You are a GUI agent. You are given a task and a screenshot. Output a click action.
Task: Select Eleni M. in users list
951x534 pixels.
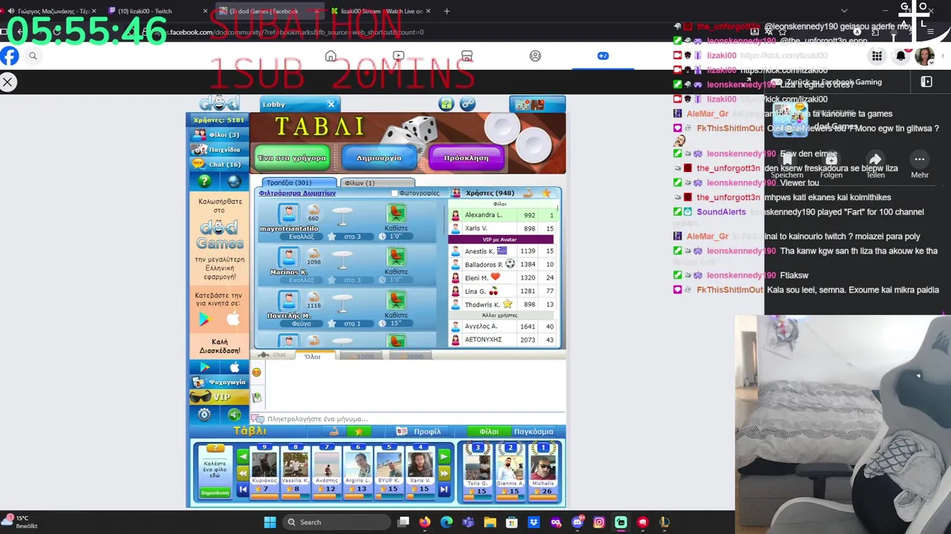pos(503,277)
